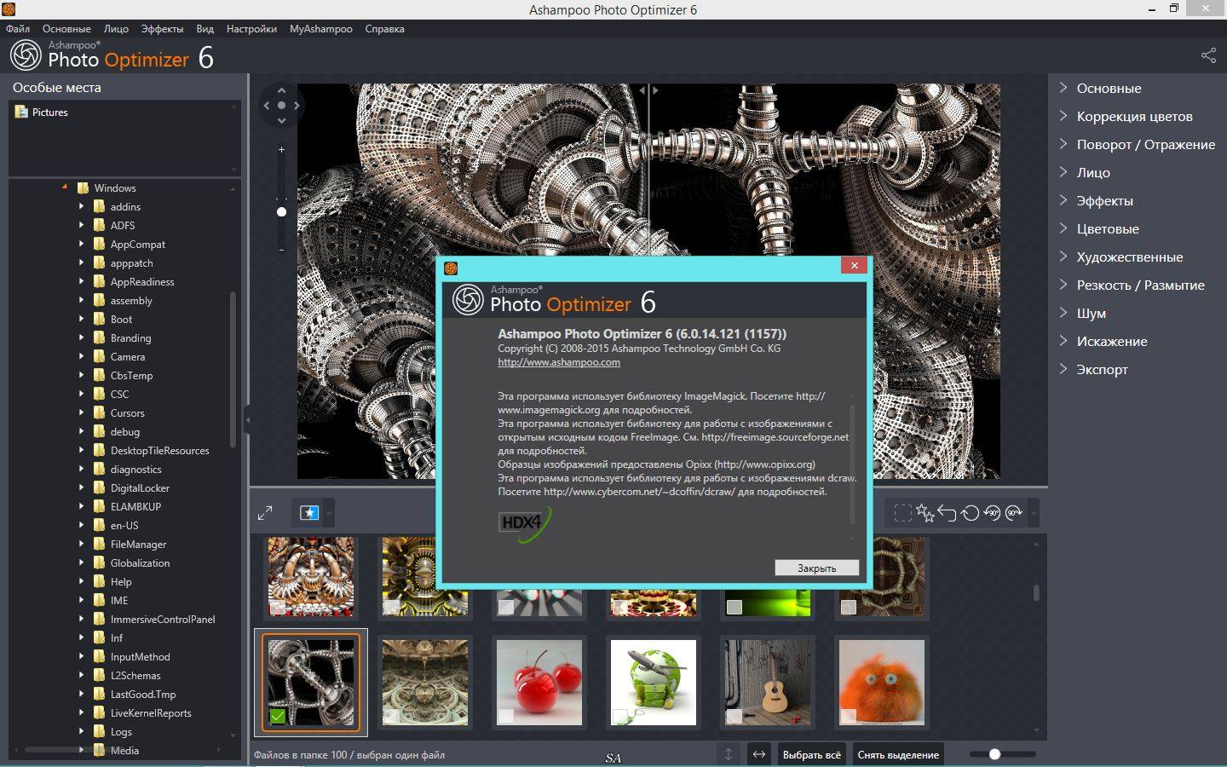This screenshot has height=767, width=1227.
Task: Select the guitar thumbnail
Action: (x=768, y=683)
